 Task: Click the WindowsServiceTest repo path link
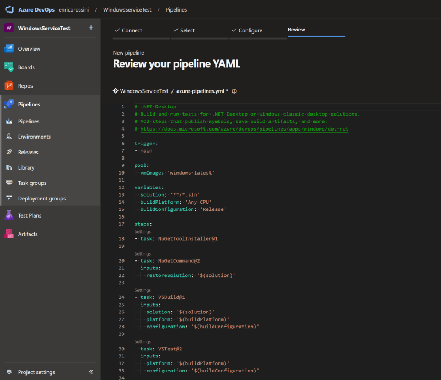(144, 91)
